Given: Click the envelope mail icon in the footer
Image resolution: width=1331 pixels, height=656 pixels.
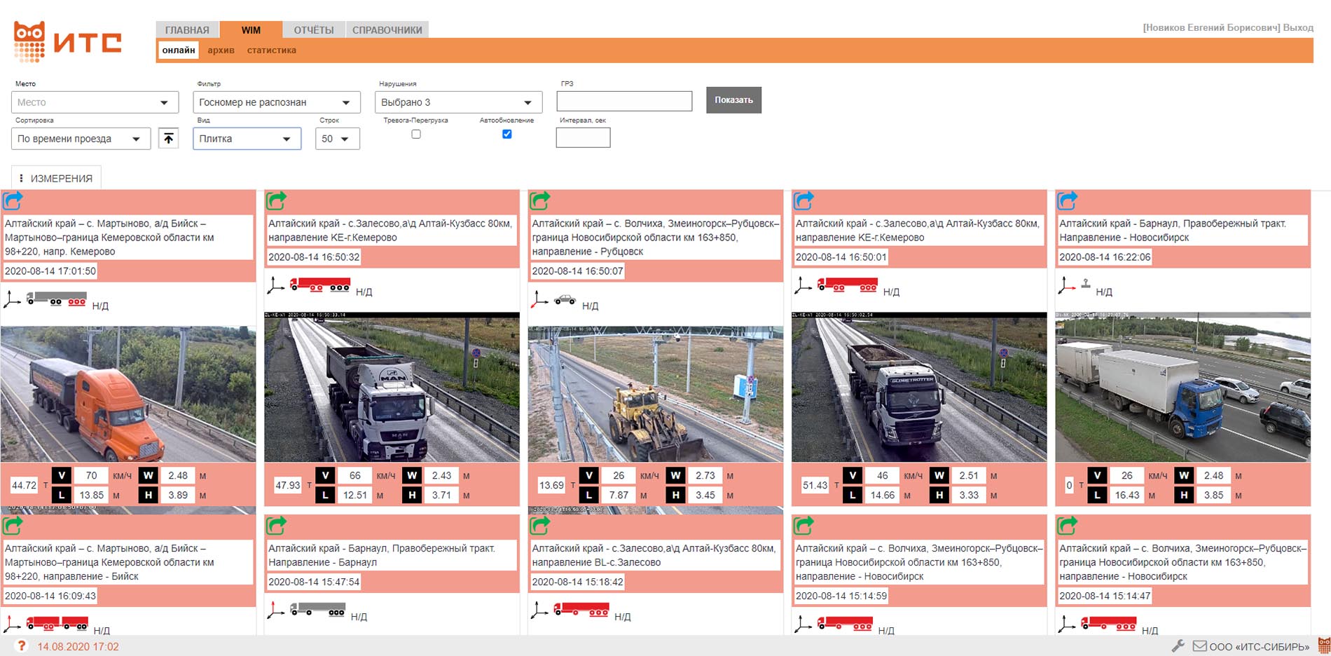Looking at the screenshot, I should [x=1200, y=646].
